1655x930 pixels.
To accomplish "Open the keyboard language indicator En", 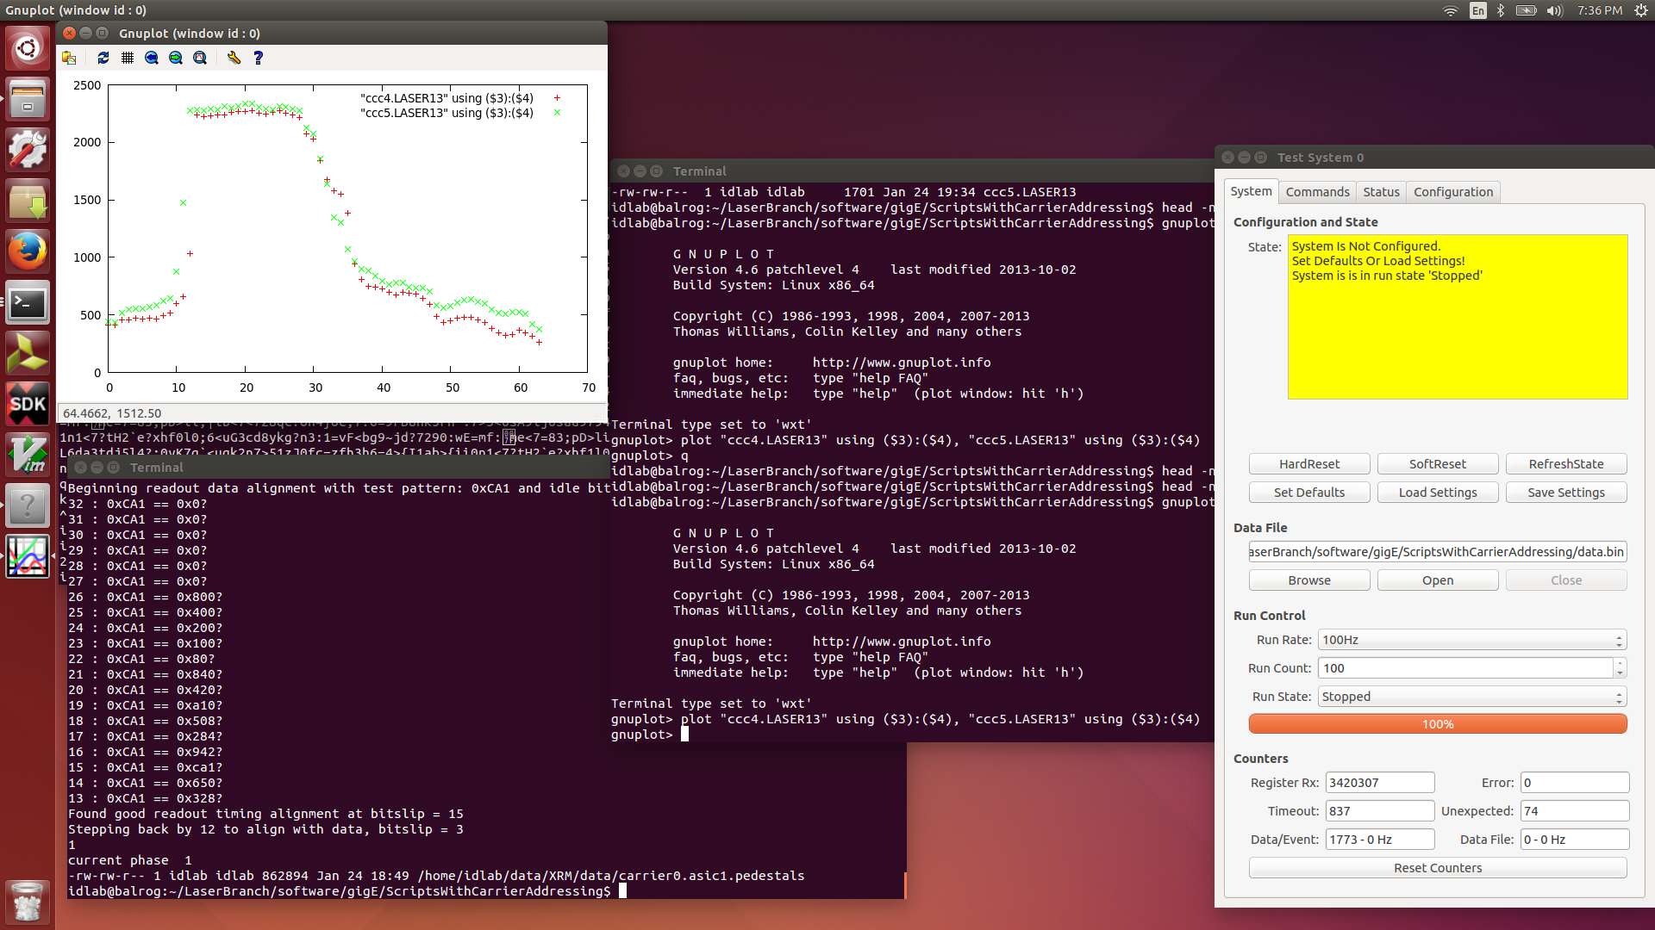I will pyautogui.click(x=1478, y=10).
